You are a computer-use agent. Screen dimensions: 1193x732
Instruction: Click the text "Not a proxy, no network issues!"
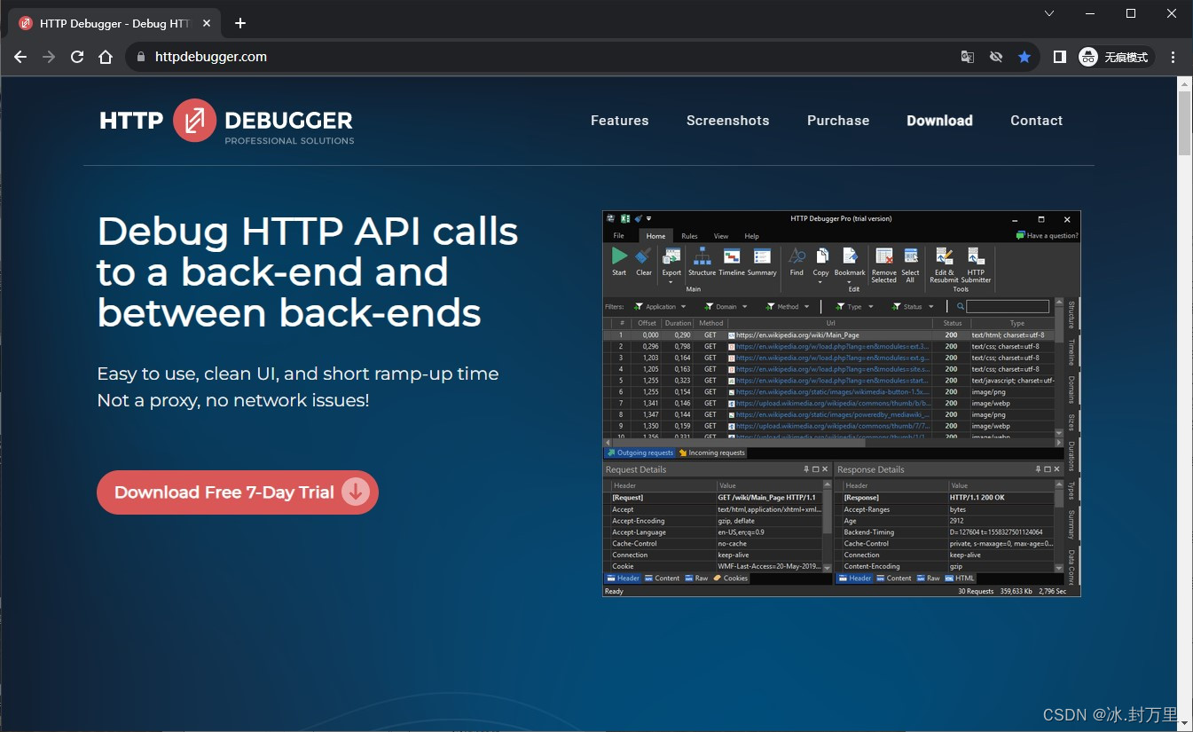click(x=233, y=401)
